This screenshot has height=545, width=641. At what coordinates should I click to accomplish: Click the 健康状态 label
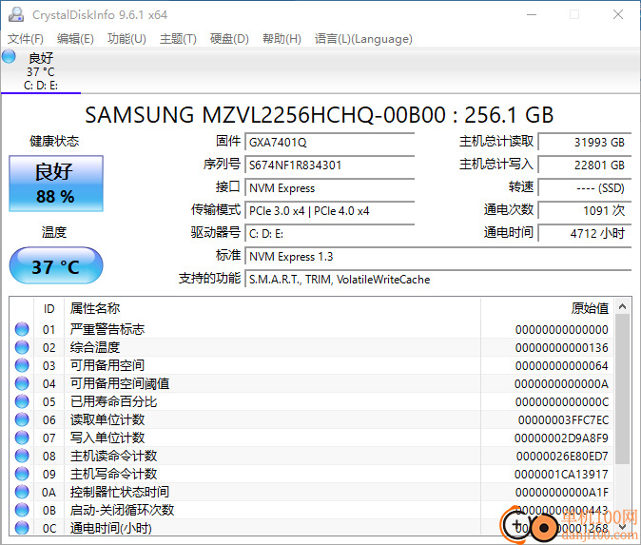pos(54,141)
